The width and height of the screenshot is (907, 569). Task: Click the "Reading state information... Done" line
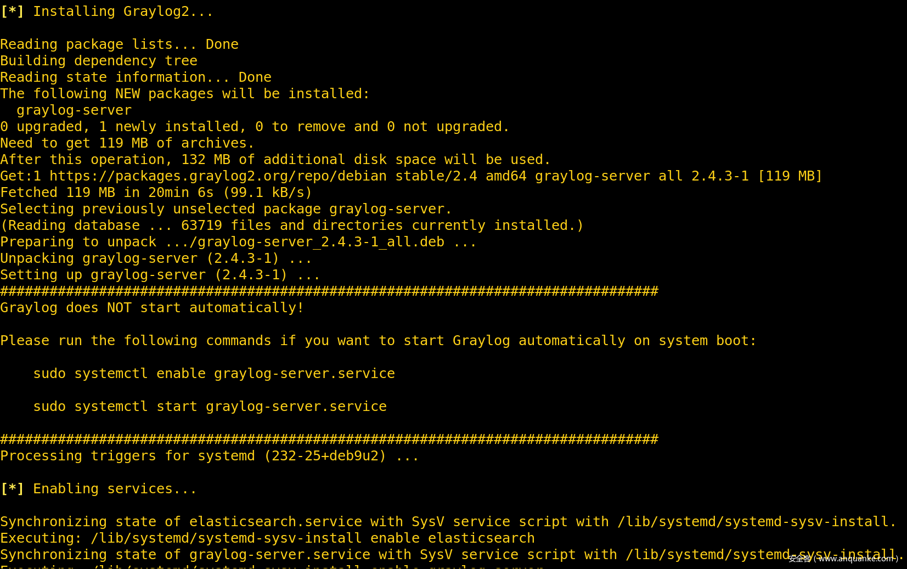coord(136,77)
